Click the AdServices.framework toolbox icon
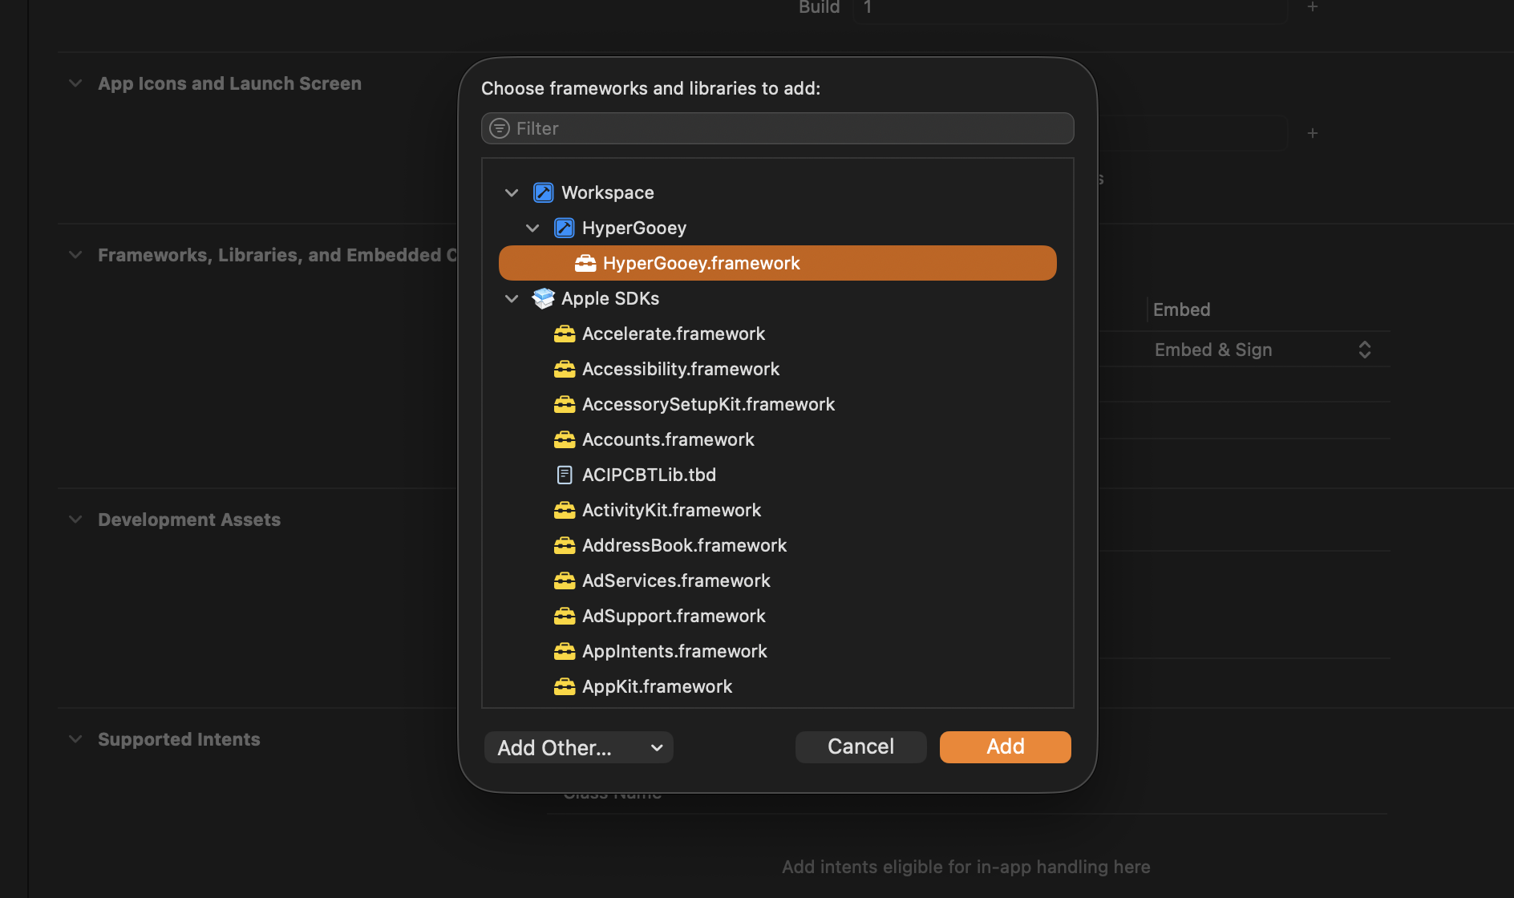Viewport: 1514px width, 898px height. pyautogui.click(x=565, y=580)
